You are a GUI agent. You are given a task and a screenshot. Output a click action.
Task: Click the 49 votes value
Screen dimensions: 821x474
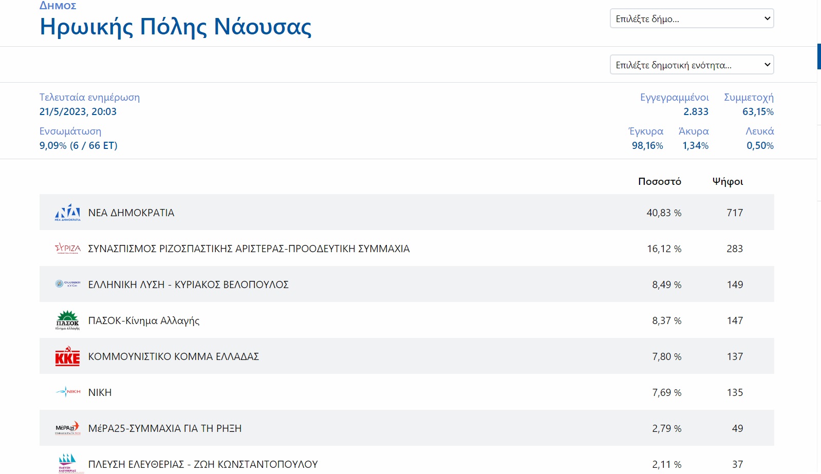coord(737,428)
